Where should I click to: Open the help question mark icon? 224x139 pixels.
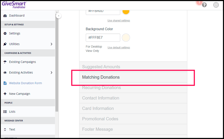[204, 5]
